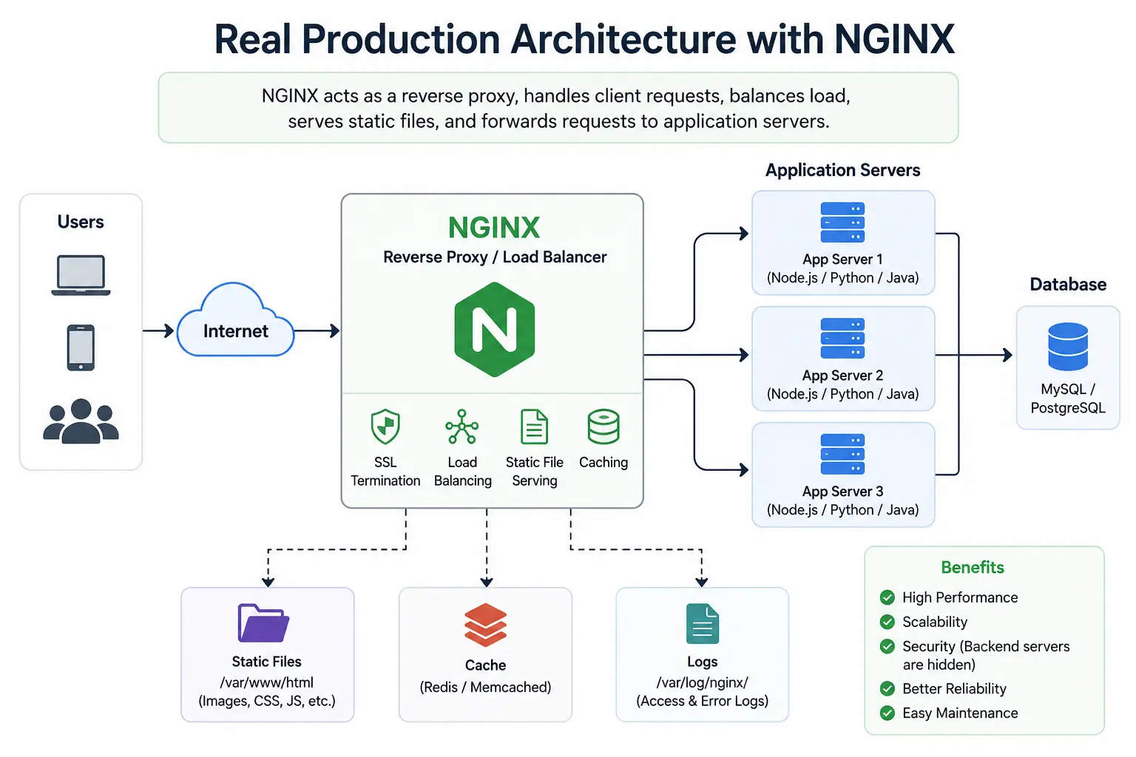Click the Load Balancing network icon
Viewport: 1136px width, 757px height.
click(462, 427)
